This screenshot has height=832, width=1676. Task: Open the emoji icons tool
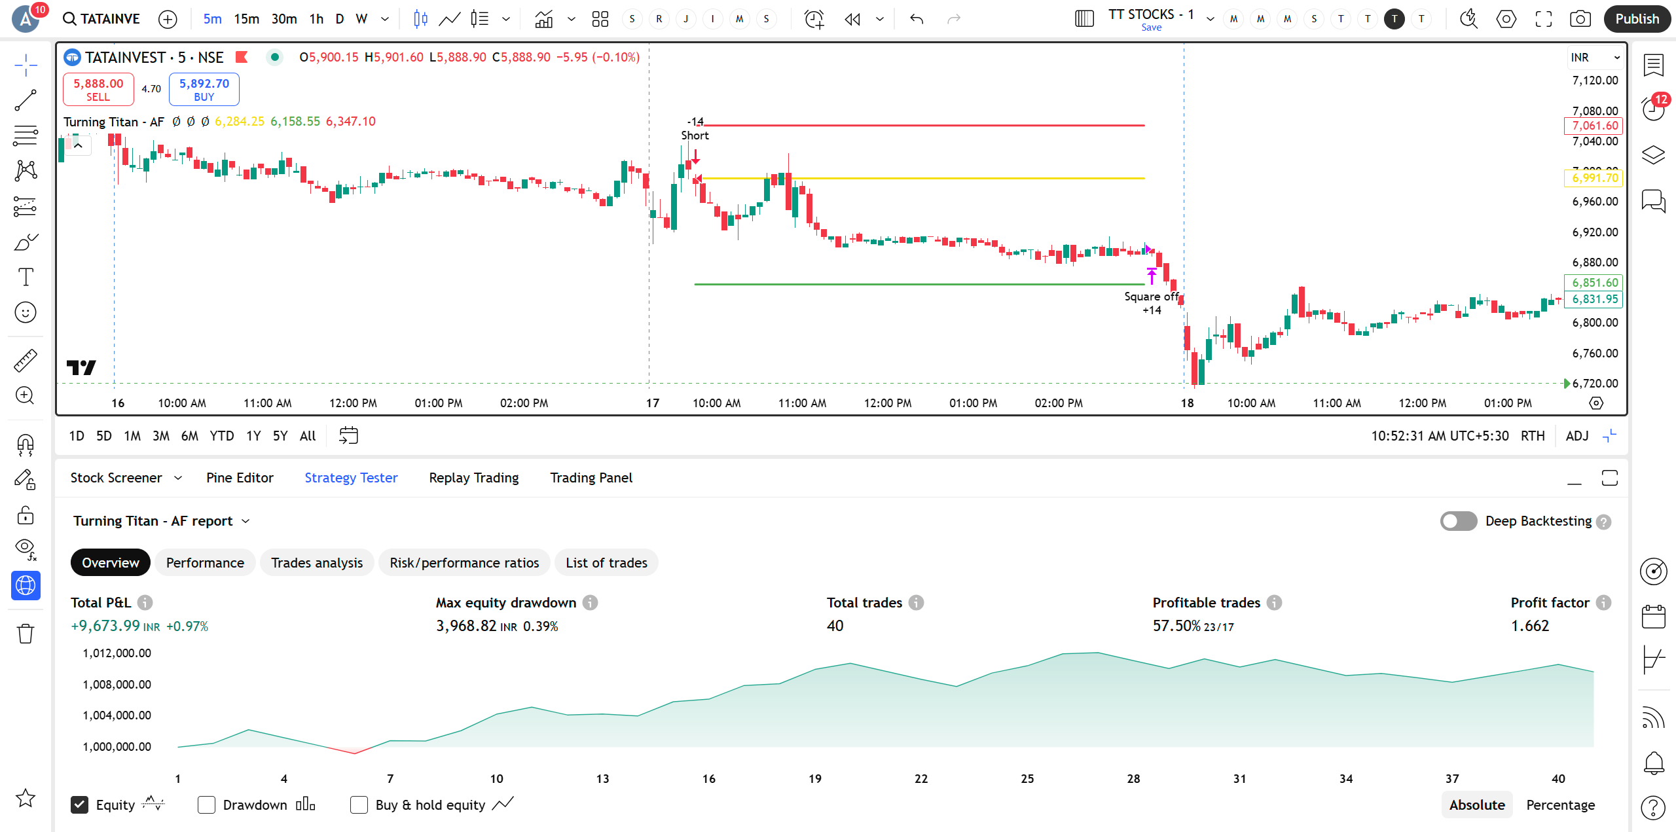26,312
